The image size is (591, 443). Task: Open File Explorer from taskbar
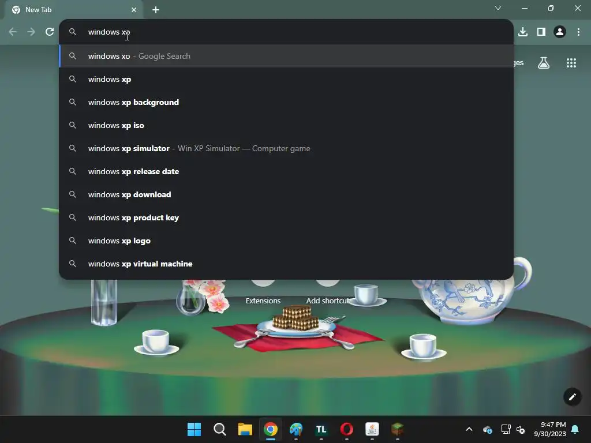[x=245, y=429]
